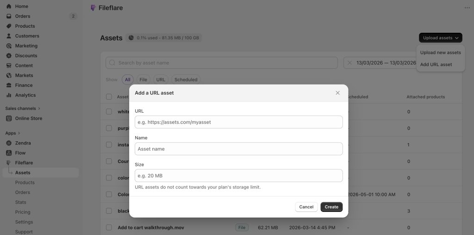Check the Add to cart walkthrough.mov row
The image size is (474, 235).
(109, 228)
